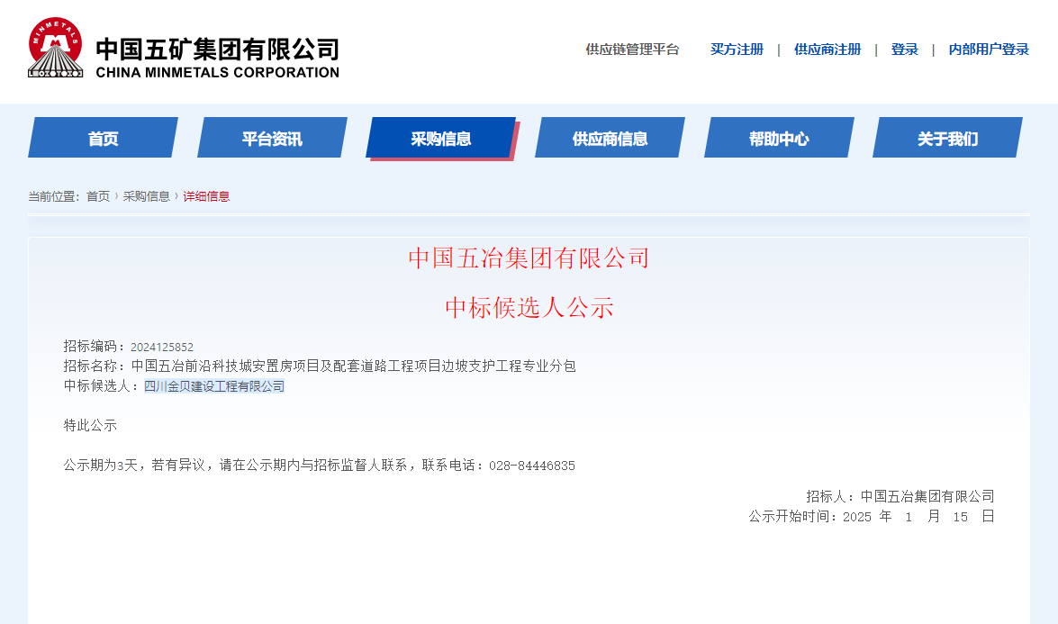Select the 采购信息 navigation tab
Image resolution: width=1058 pixels, height=624 pixels.
(441, 138)
